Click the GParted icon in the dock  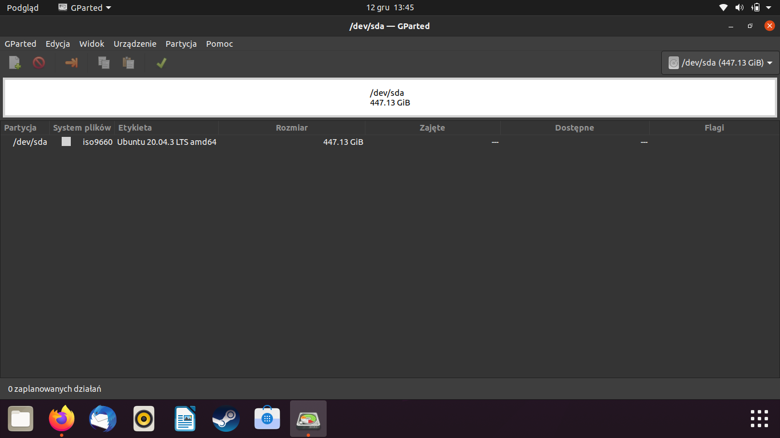[308, 419]
